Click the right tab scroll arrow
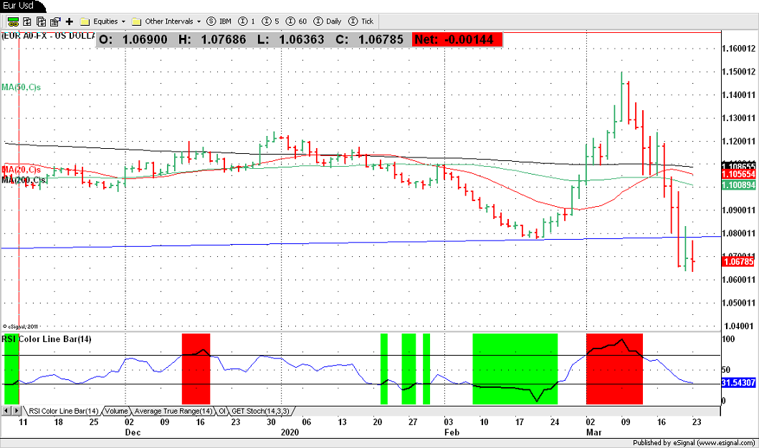Viewport: 759px width, 448px height. coord(16,411)
